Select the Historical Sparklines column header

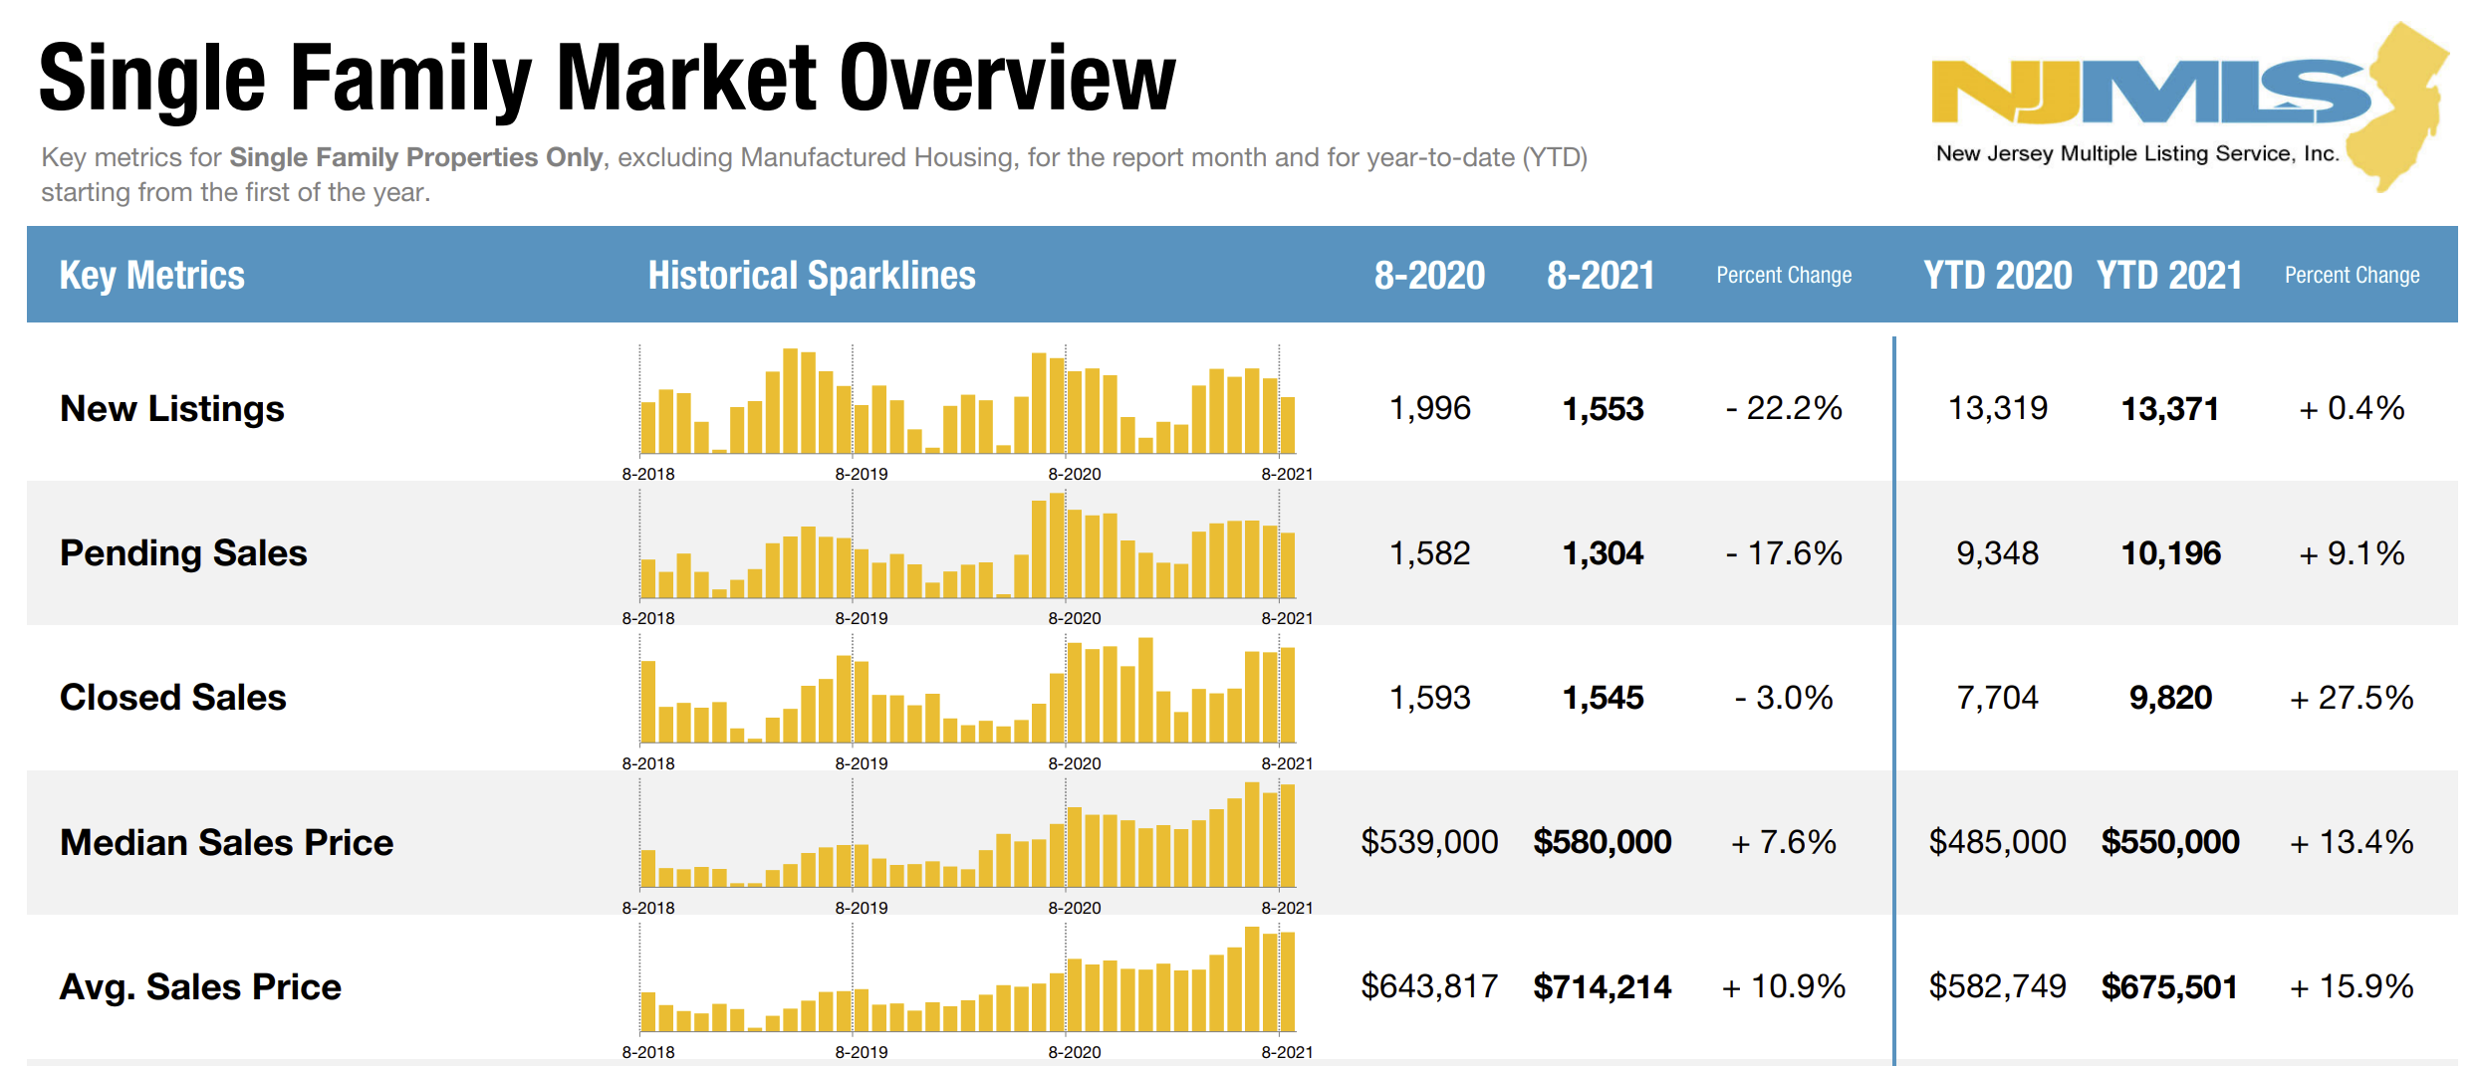(x=812, y=275)
